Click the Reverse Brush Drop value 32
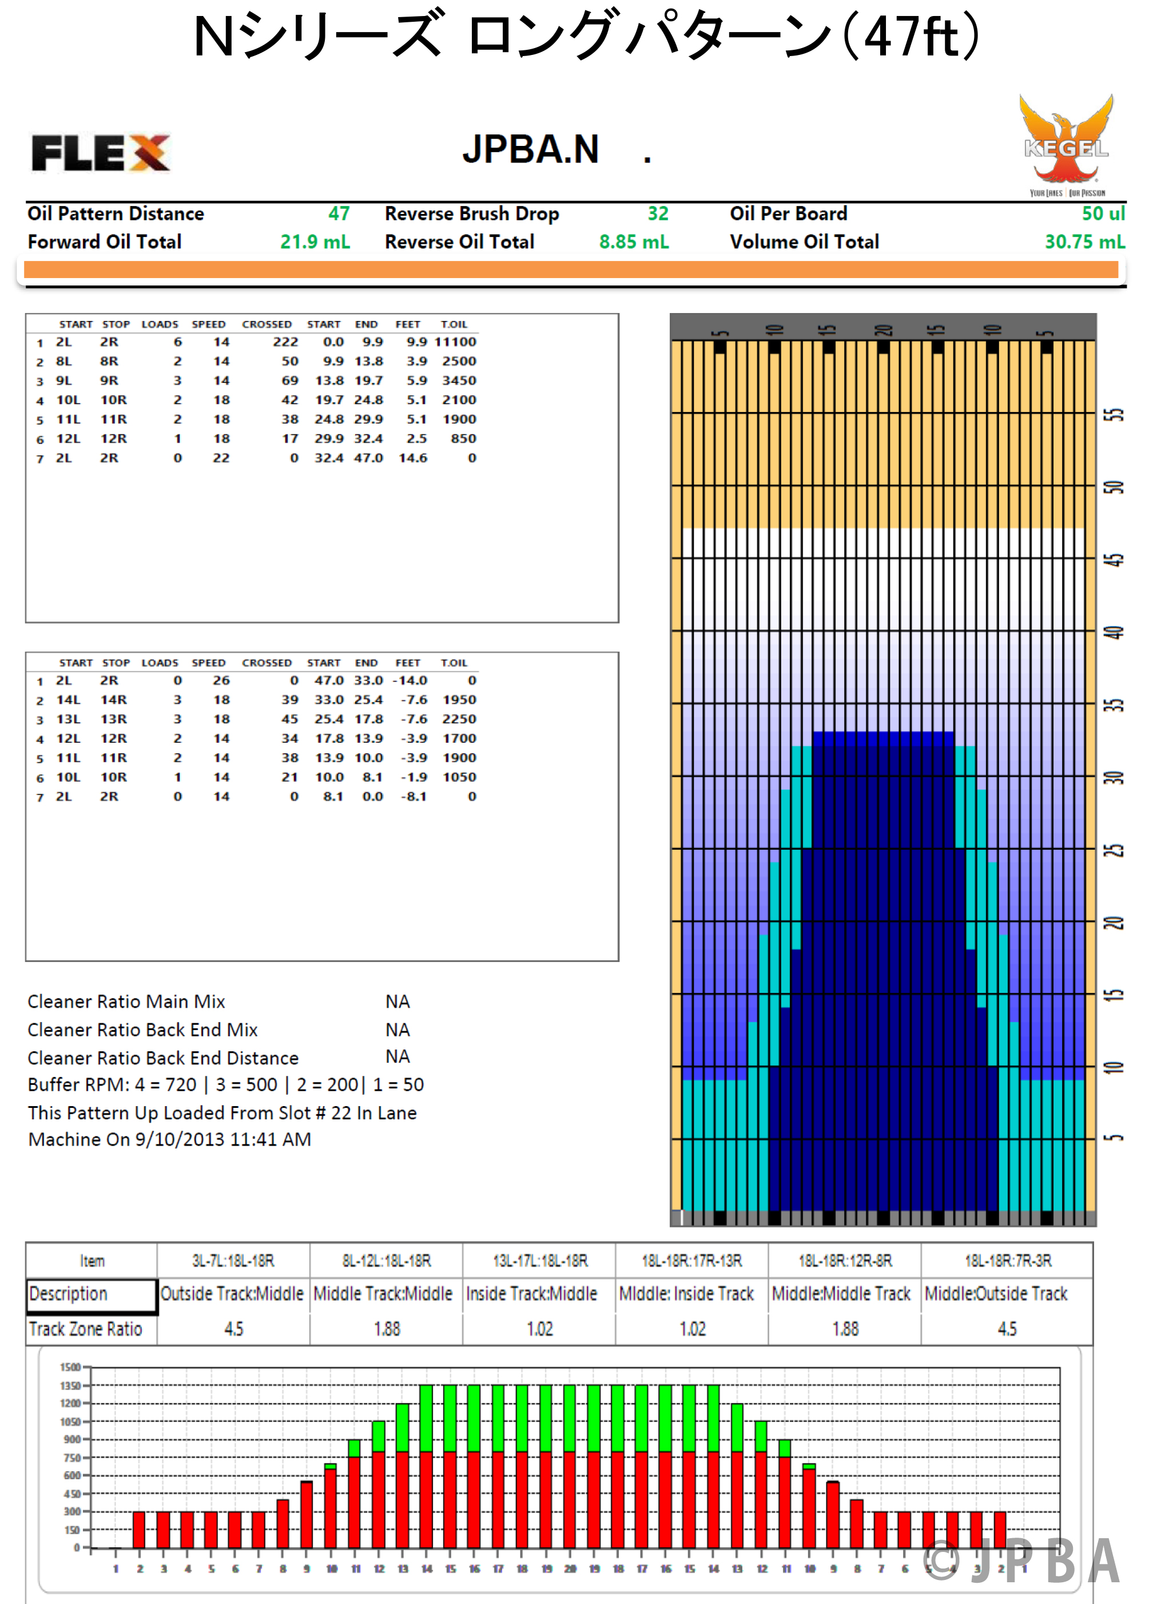1149x1604 pixels. click(658, 213)
